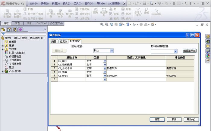Open the Appearances color ball icon
The width and height of the screenshot is (211, 131).
208,56
